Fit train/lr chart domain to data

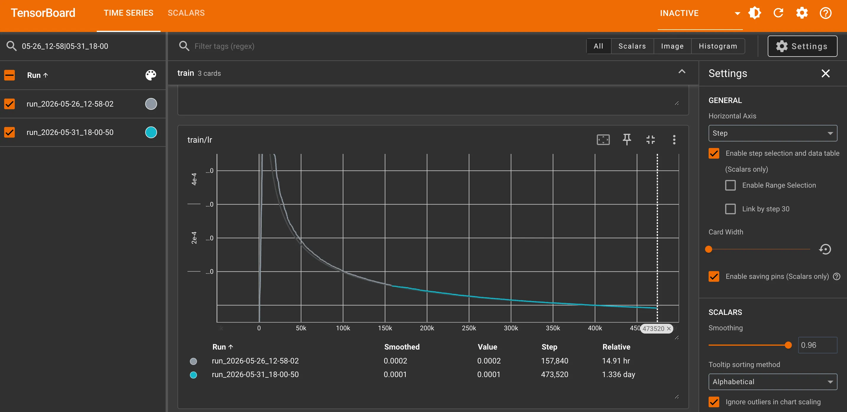(603, 140)
